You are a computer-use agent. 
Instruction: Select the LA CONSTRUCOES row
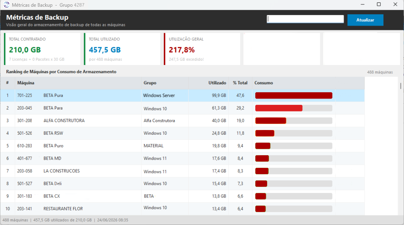coord(182,171)
